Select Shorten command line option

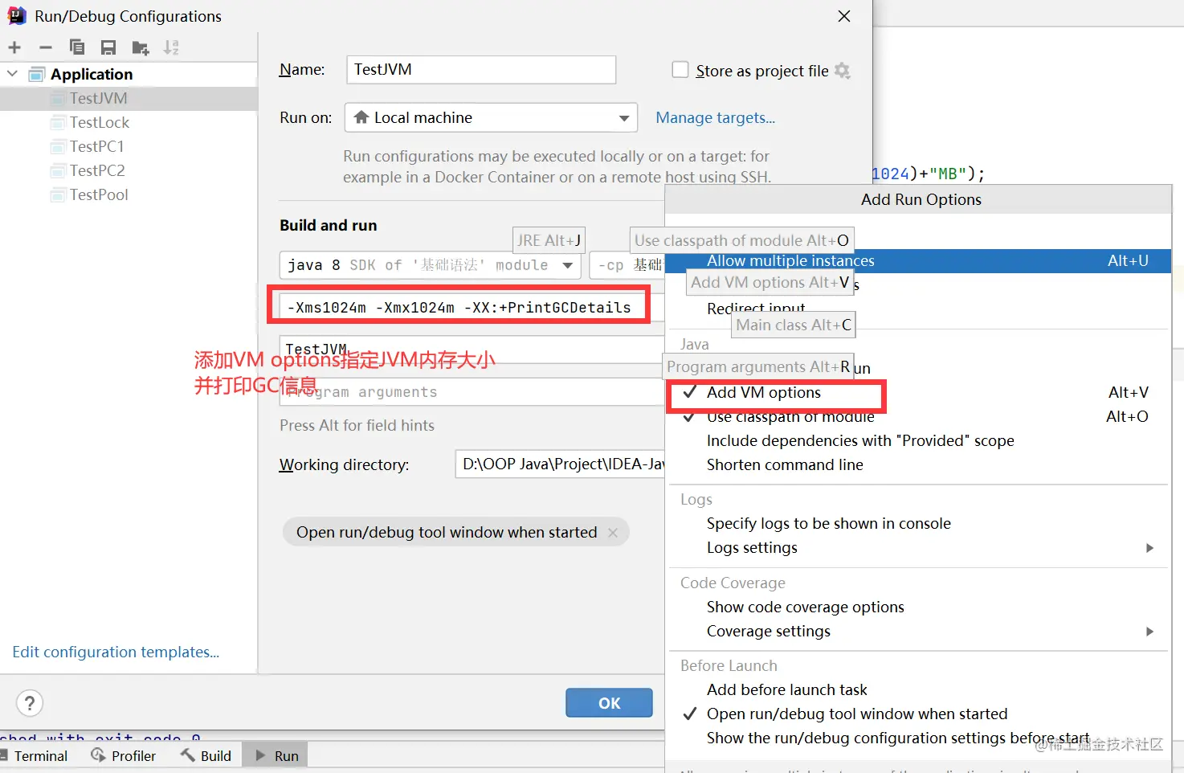click(x=918, y=464)
